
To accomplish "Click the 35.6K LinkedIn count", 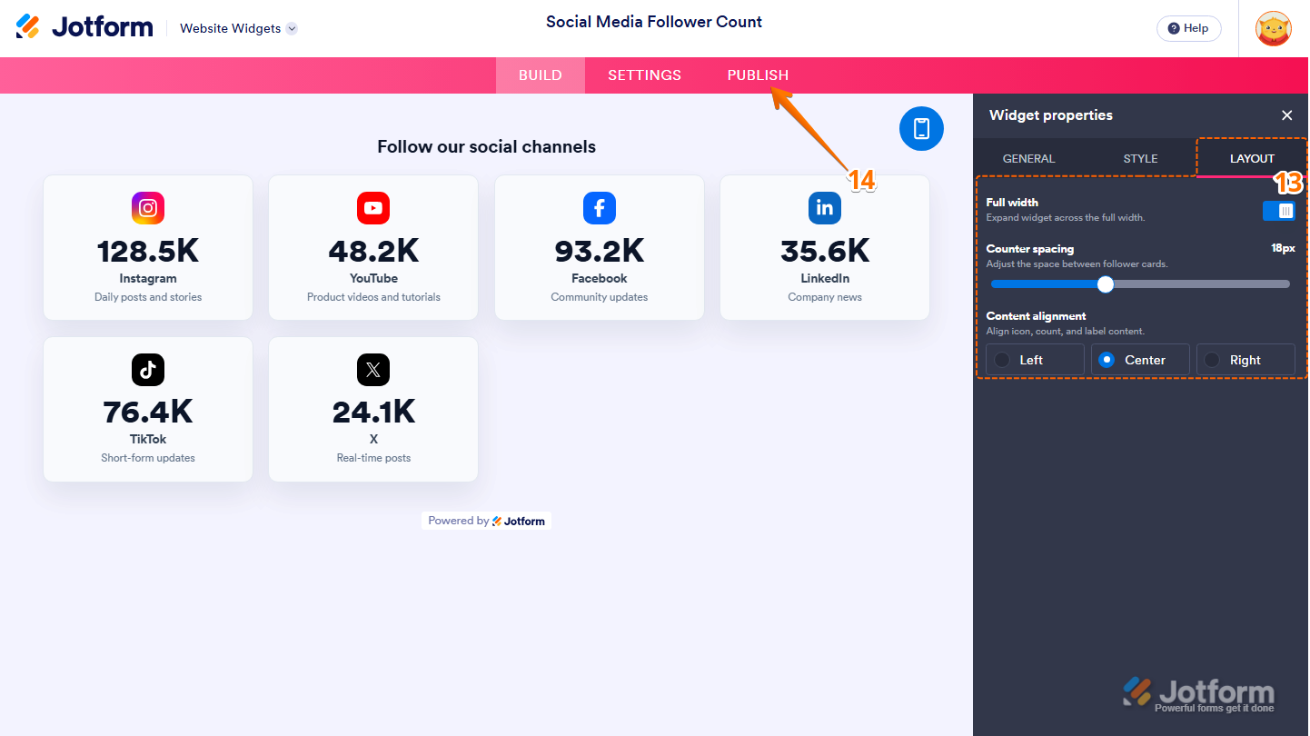I will (825, 251).
